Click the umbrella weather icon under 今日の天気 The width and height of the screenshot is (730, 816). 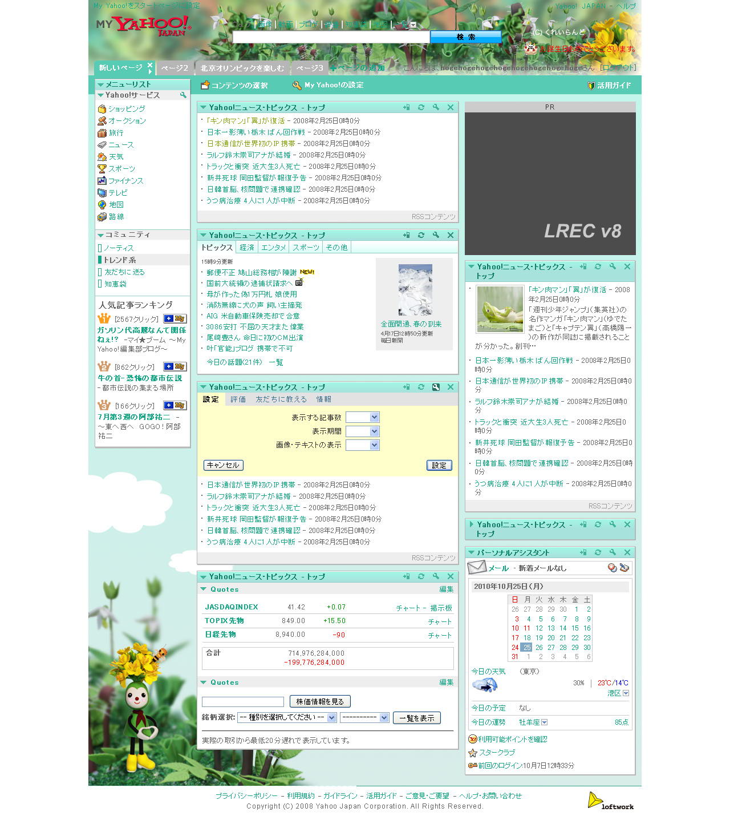(485, 685)
